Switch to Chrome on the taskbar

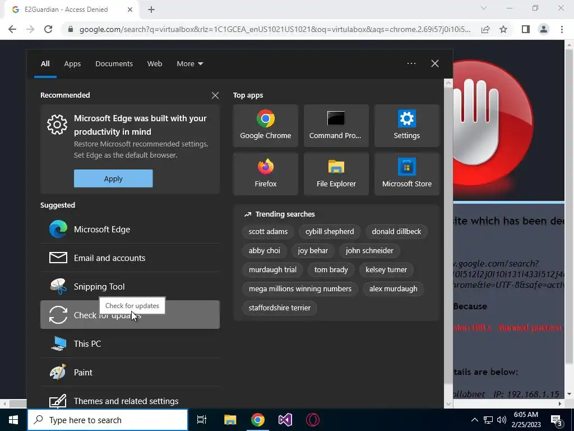pos(258,420)
